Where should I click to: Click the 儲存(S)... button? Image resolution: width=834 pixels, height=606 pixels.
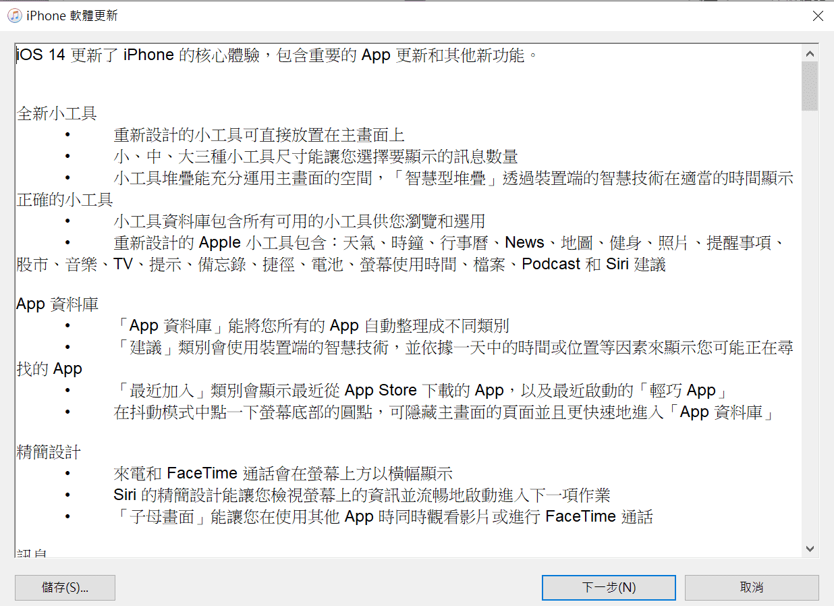[x=65, y=587]
